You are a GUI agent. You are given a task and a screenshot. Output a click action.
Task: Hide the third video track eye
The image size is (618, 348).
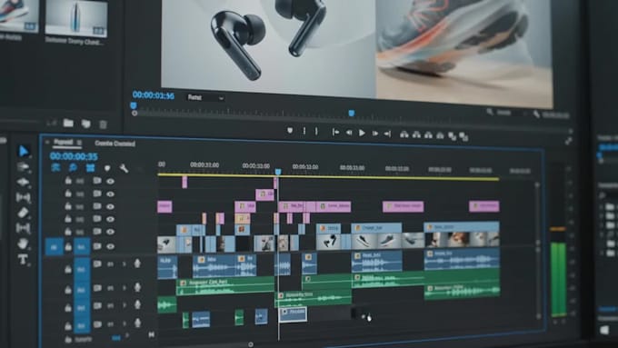[110, 206]
